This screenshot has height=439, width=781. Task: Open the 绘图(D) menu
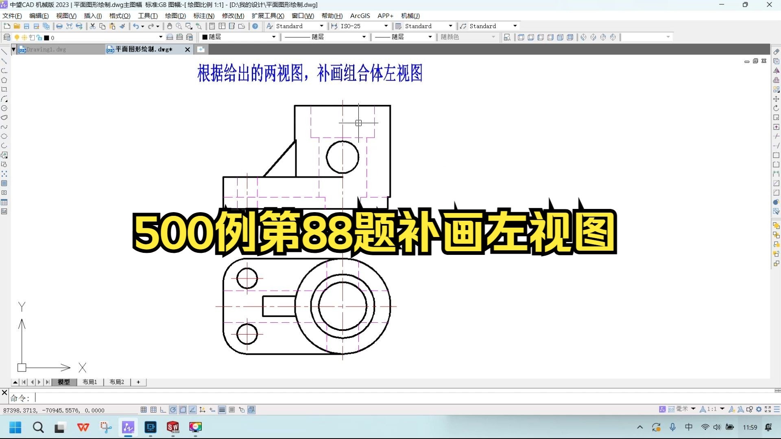coord(175,15)
